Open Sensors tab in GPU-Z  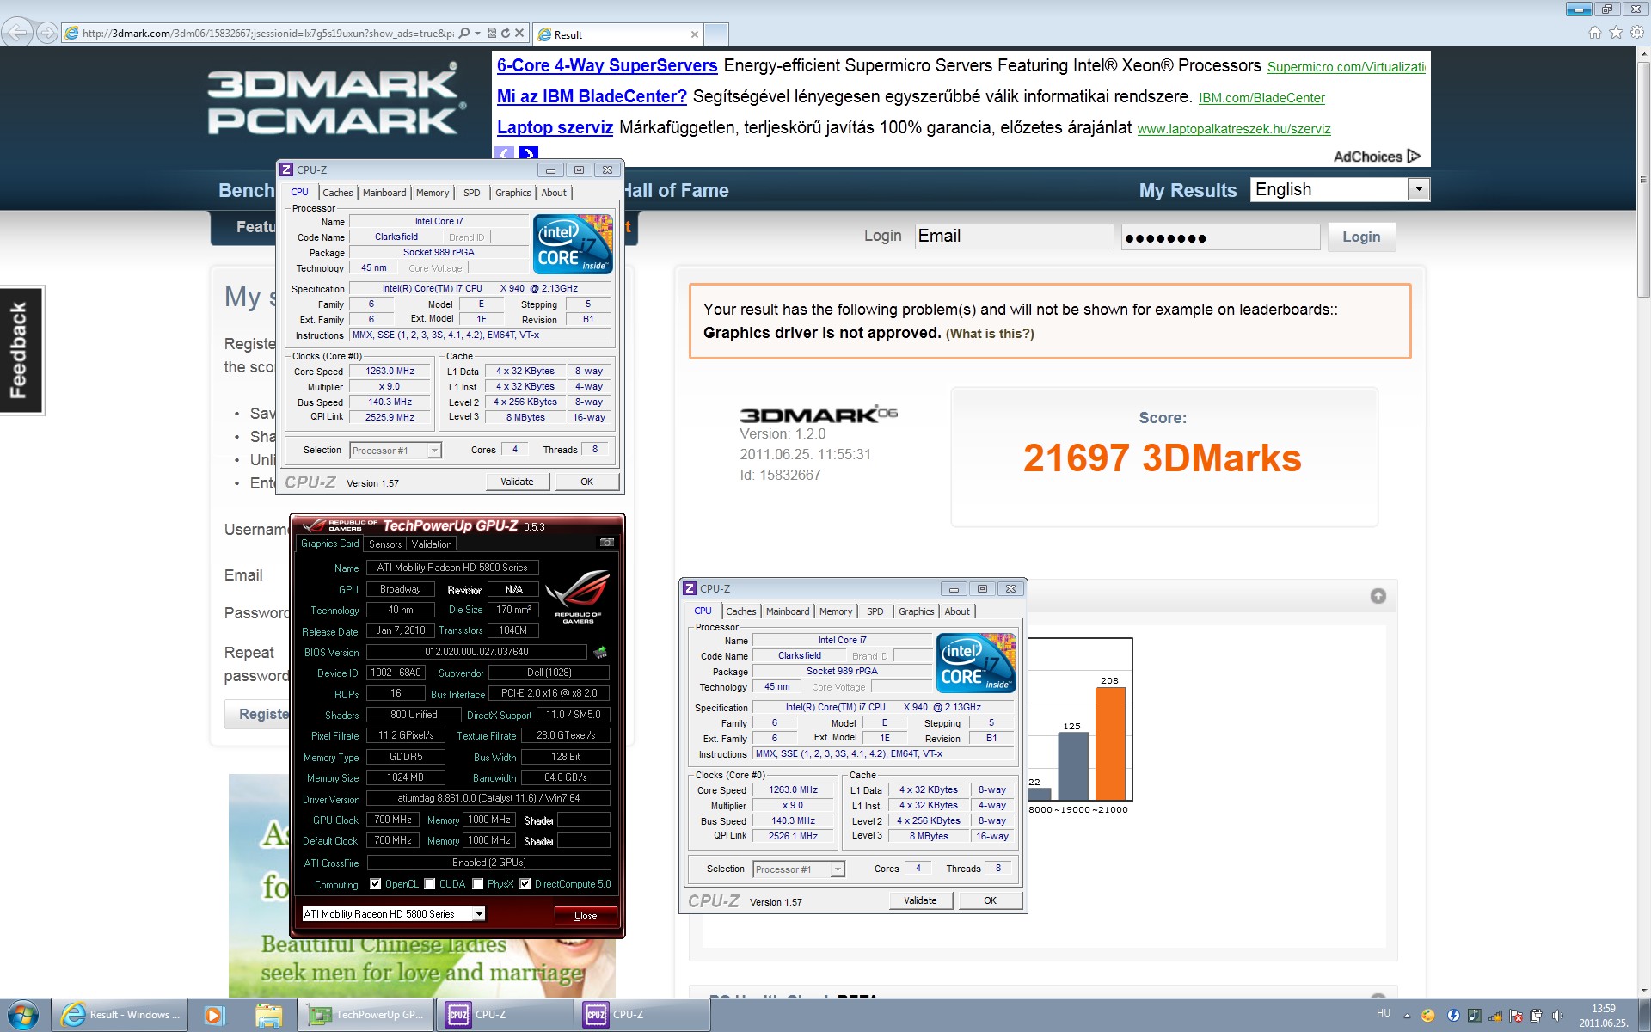click(385, 544)
